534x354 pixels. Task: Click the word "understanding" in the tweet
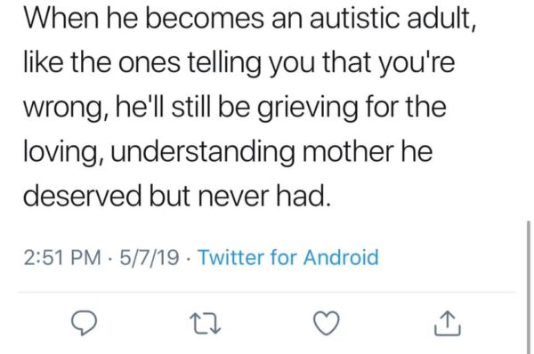coord(203,152)
